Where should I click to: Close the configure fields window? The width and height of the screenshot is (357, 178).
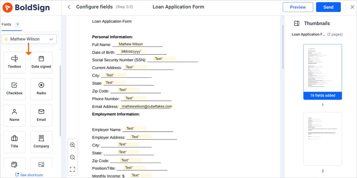(x=352, y=7)
